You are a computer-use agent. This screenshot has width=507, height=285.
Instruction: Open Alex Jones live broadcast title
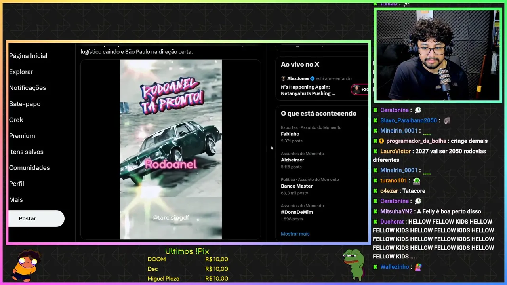click(308, 90)
